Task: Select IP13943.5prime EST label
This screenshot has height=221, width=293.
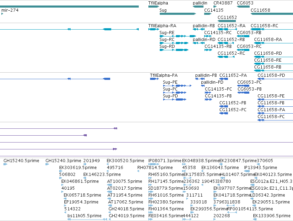Action: 261,168
